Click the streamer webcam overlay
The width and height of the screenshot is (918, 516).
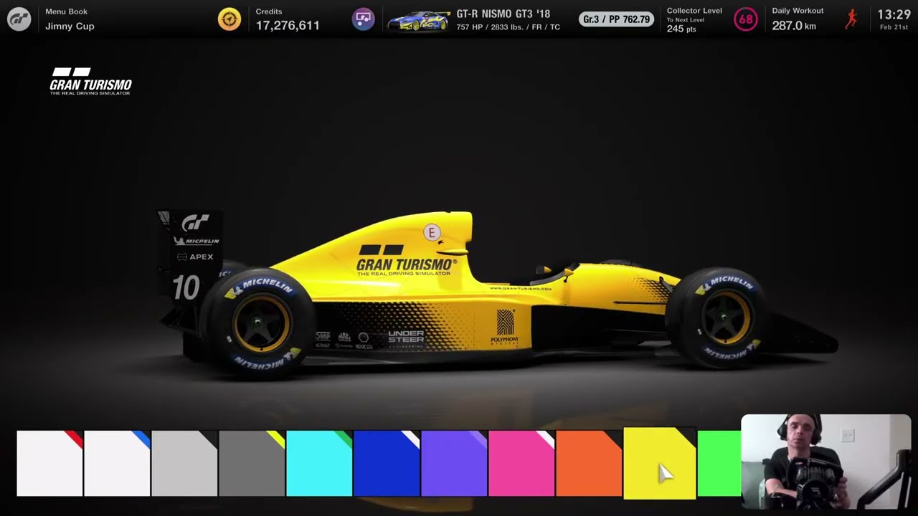[825, 462]
